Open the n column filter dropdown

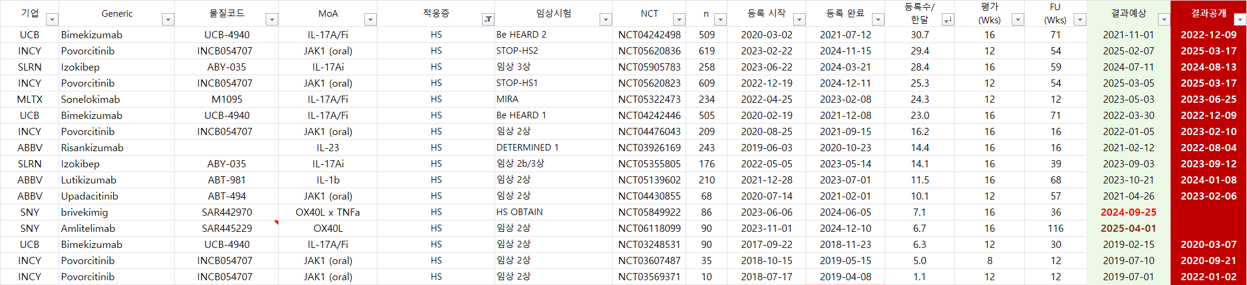721,20
